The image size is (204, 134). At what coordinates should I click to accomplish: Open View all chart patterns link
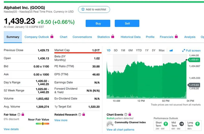tap(120, 130)
